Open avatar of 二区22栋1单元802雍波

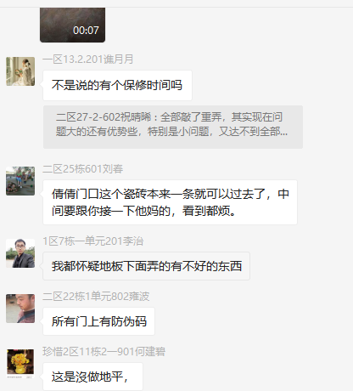point(20,309)
